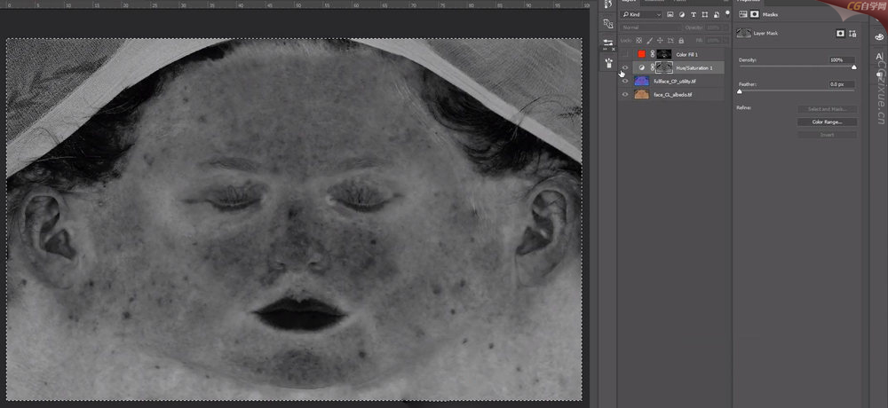888x408 pixels.
Task: Hide the face_CL_albedo.tif layer
Action: click(x=625, y=95)
